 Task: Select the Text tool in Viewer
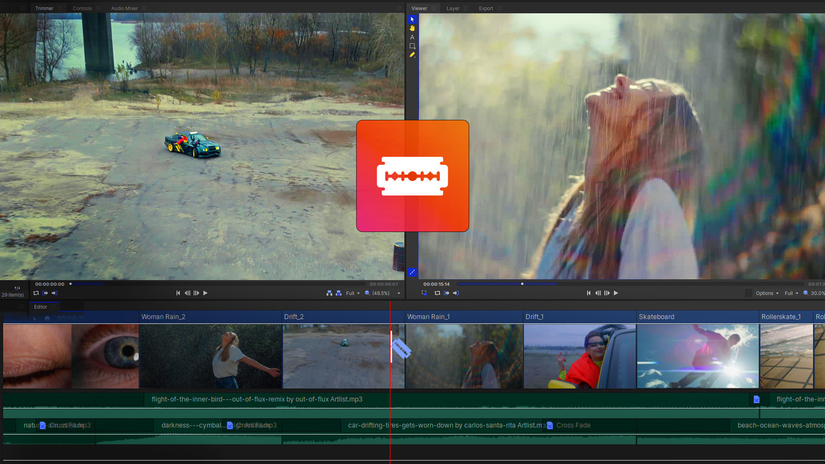[x=412, y=37]
